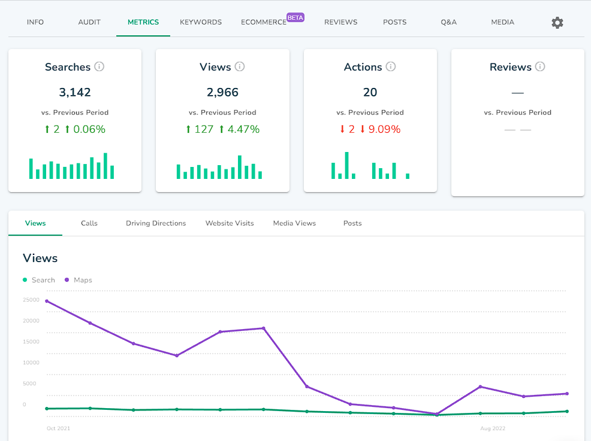
Task: Select the Views chart tab
Action: click(x=35, y=223)
